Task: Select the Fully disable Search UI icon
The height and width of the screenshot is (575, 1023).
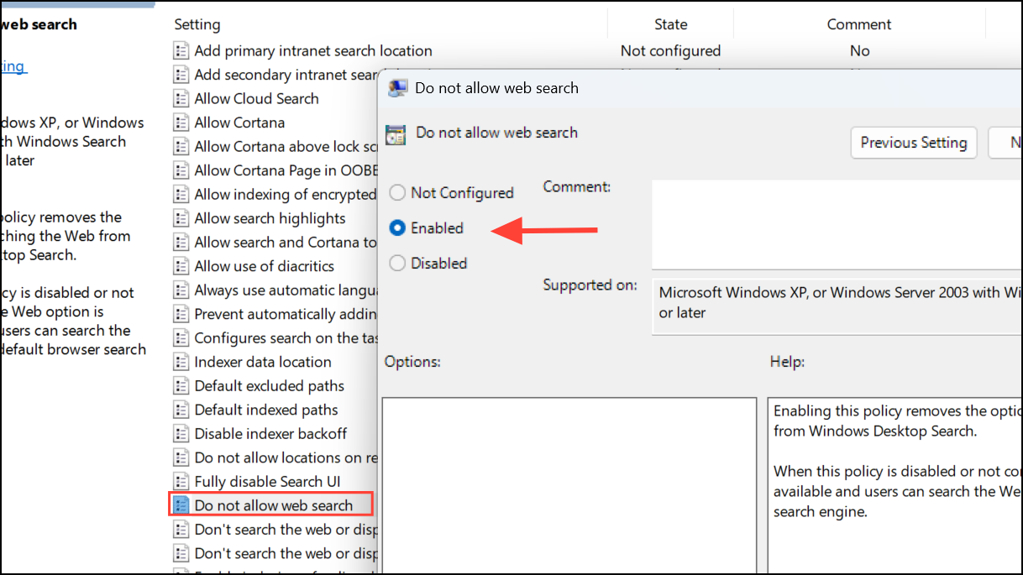Action: click(181, 482)
